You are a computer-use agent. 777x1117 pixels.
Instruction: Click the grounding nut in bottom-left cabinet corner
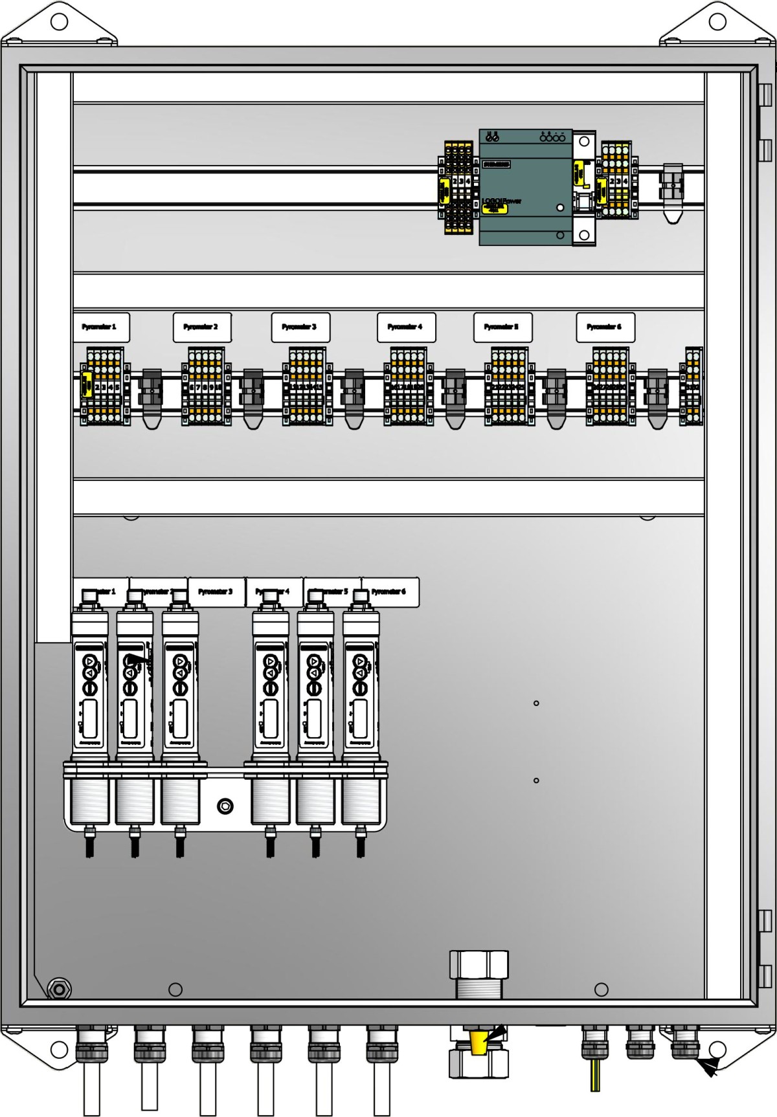click(60, 989)
